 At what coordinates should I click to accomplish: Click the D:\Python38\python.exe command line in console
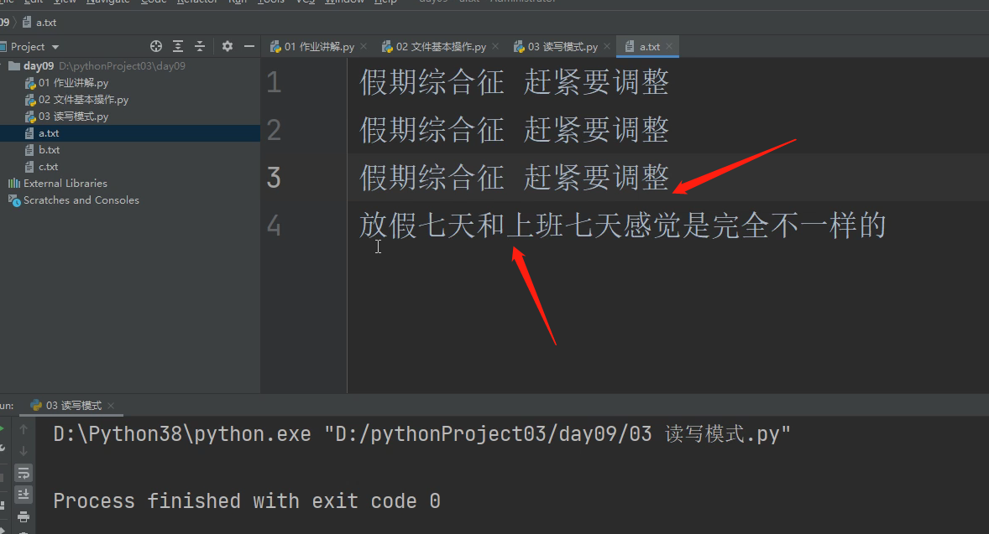pyautogui.click(x=422, y=434)
